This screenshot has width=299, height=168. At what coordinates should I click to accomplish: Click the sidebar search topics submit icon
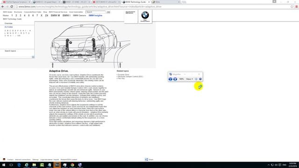(33, 57)
